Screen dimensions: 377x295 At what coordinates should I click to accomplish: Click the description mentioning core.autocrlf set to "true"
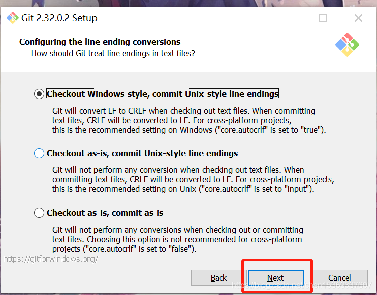(x=189, y=120)
